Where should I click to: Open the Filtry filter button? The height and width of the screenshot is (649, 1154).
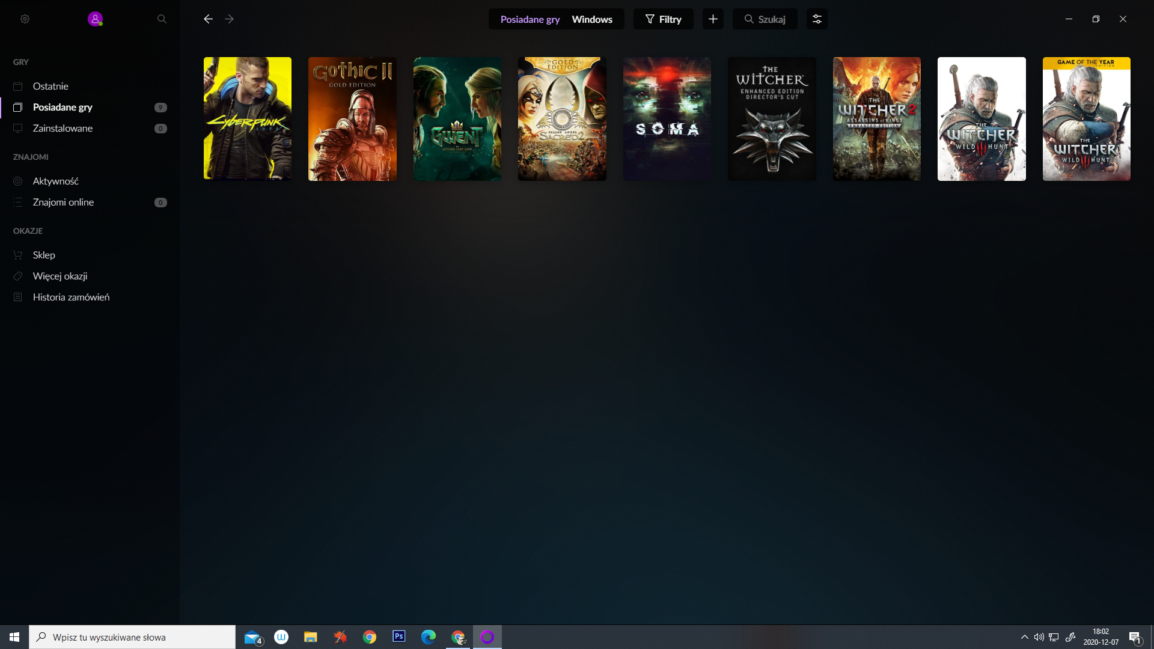pyautogui.click(x=663, y=19)
